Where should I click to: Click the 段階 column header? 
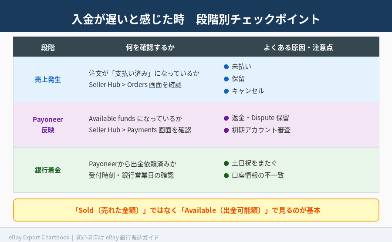[x=48, y=47]
